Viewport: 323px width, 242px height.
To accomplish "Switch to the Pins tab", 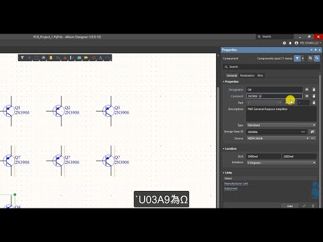I will coord(260,75).
